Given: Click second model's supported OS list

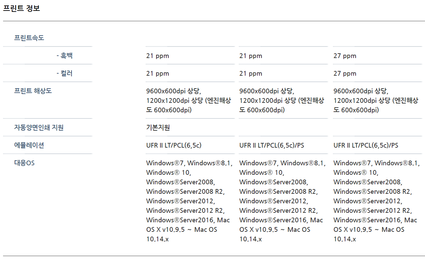Looking at the screenshot, I should (x=282, y=201).
